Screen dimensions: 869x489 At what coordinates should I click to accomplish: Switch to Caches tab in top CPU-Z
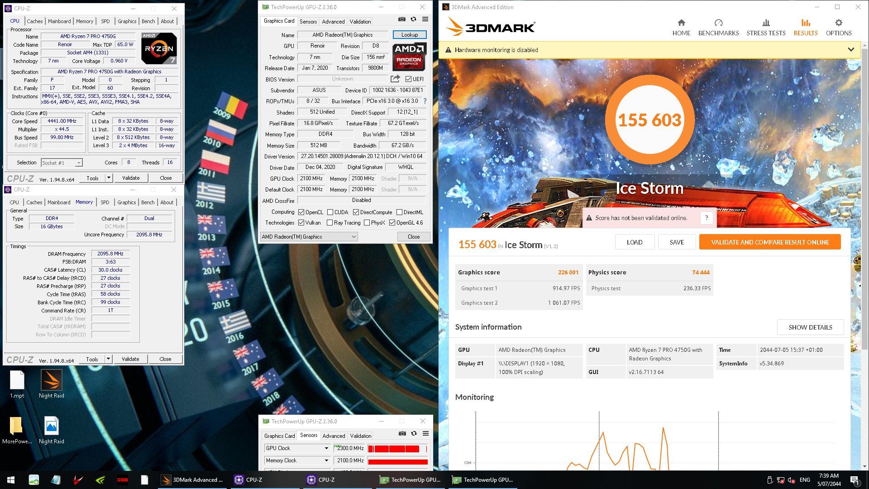tap(34, 21)
